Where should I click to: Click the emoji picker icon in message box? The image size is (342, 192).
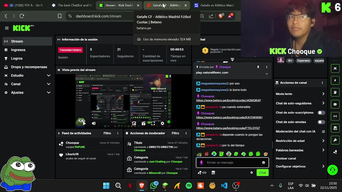pyautogui.click(x=263, y=162)
